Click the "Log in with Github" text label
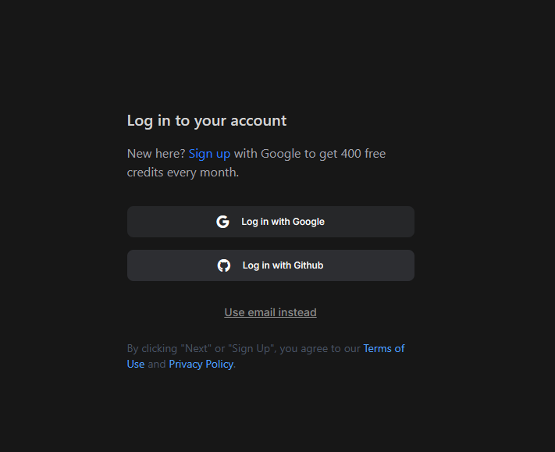 coord(283,265)
